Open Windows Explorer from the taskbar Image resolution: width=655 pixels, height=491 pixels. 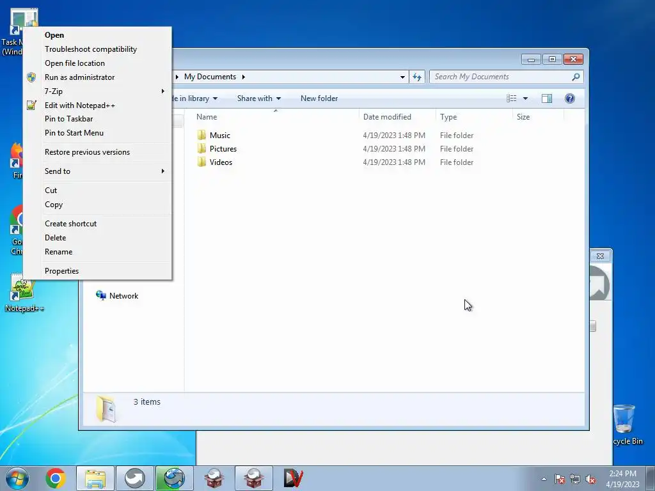point(95,478)
